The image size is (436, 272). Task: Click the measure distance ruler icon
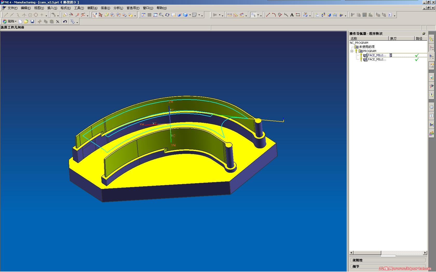pos(230,15)
